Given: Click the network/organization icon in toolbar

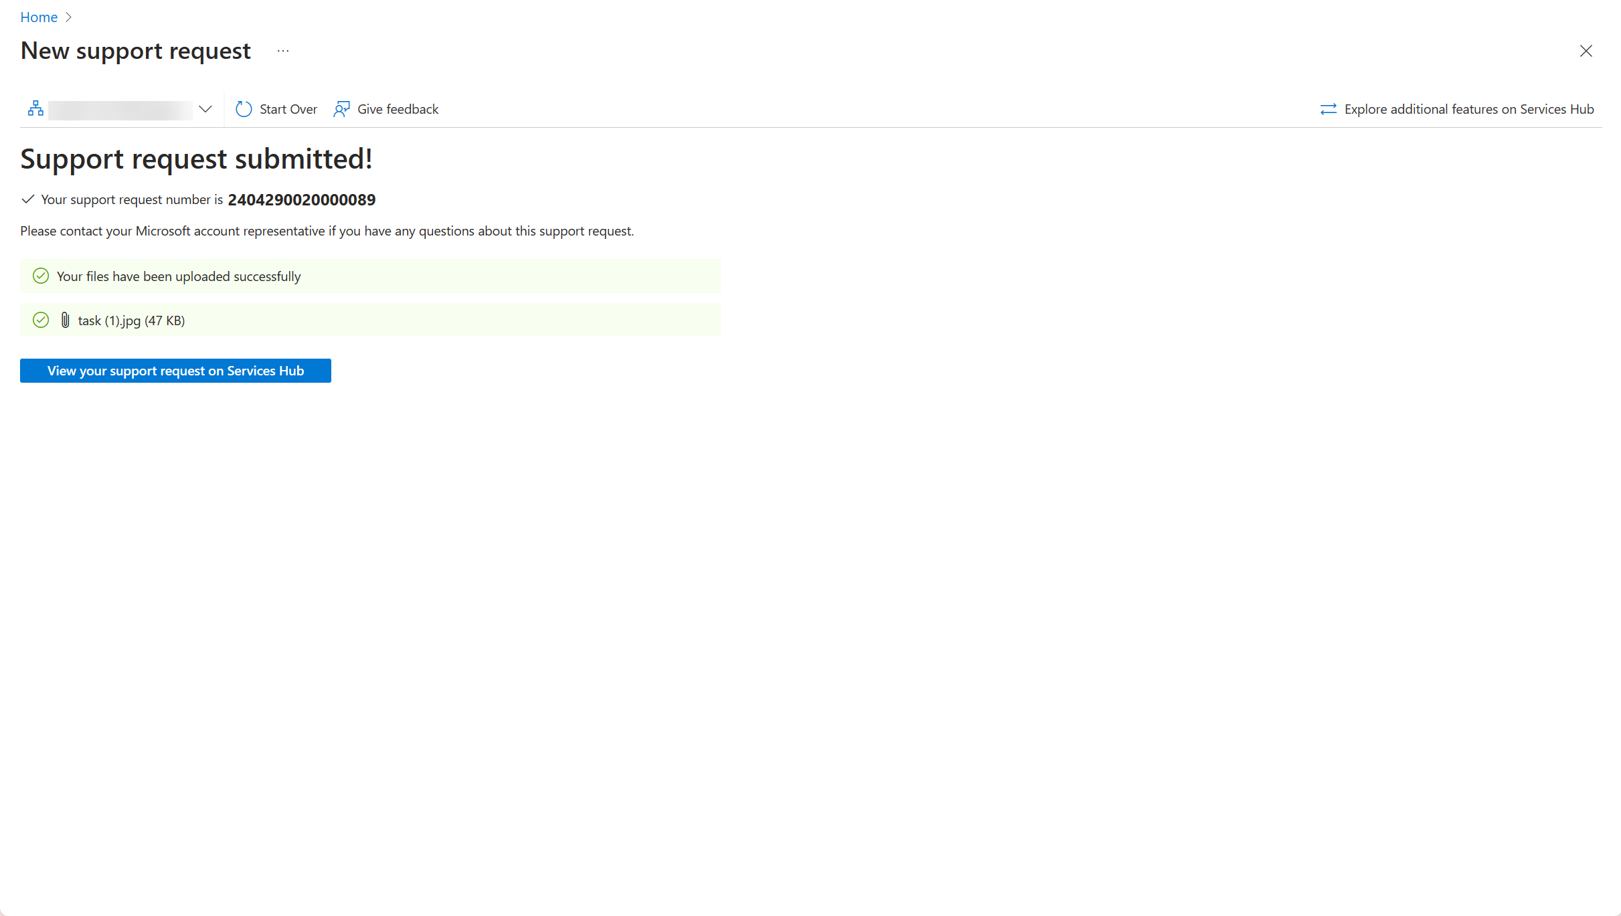Looking at the screenshot, I should pyautogui.click(x=33, y=108).
